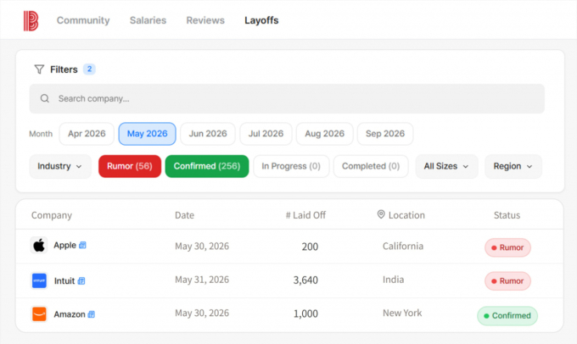Click the location pin icon in header
The height and width of the screenshot is (344, 577).
pos(381,214)
